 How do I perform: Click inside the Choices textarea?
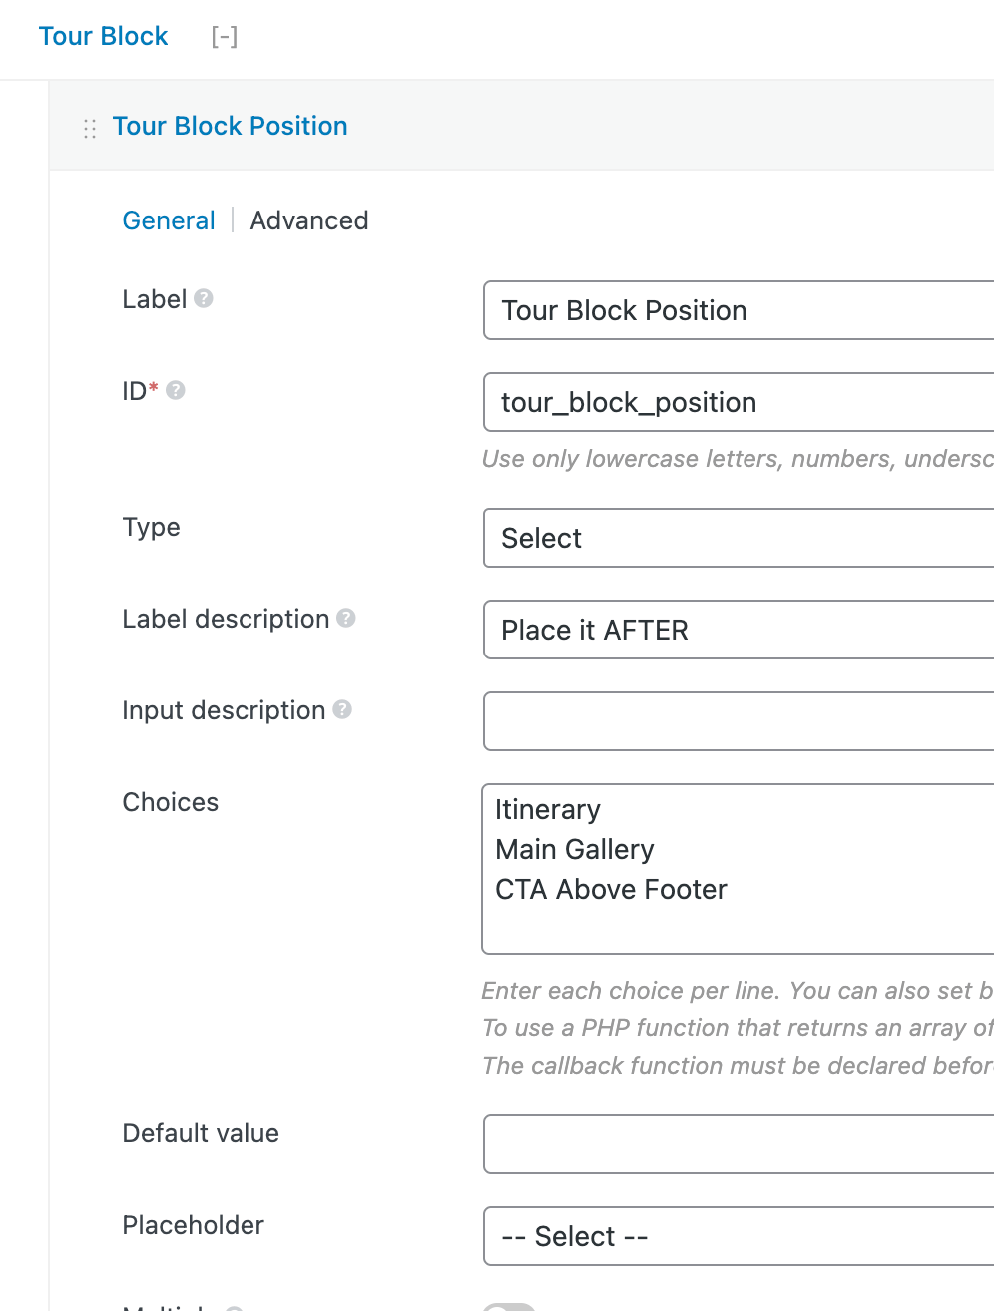tap(739, 868)
